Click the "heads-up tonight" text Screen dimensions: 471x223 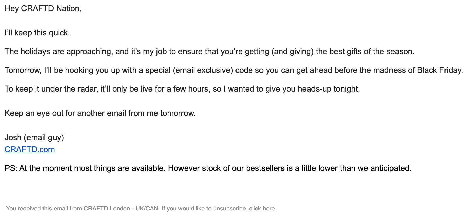tap(329, 89)
